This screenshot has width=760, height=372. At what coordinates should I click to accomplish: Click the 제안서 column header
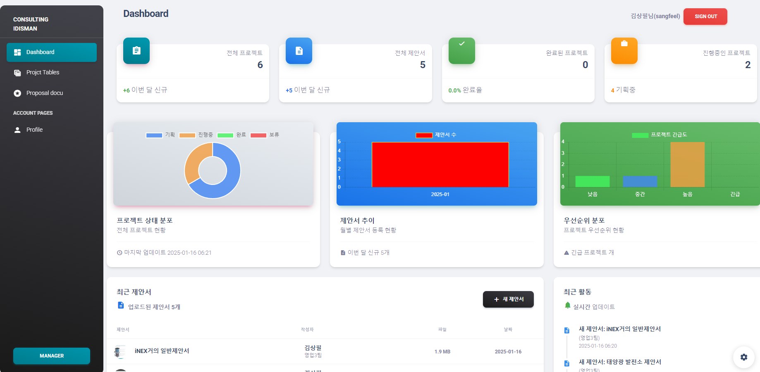coord(123,329)
